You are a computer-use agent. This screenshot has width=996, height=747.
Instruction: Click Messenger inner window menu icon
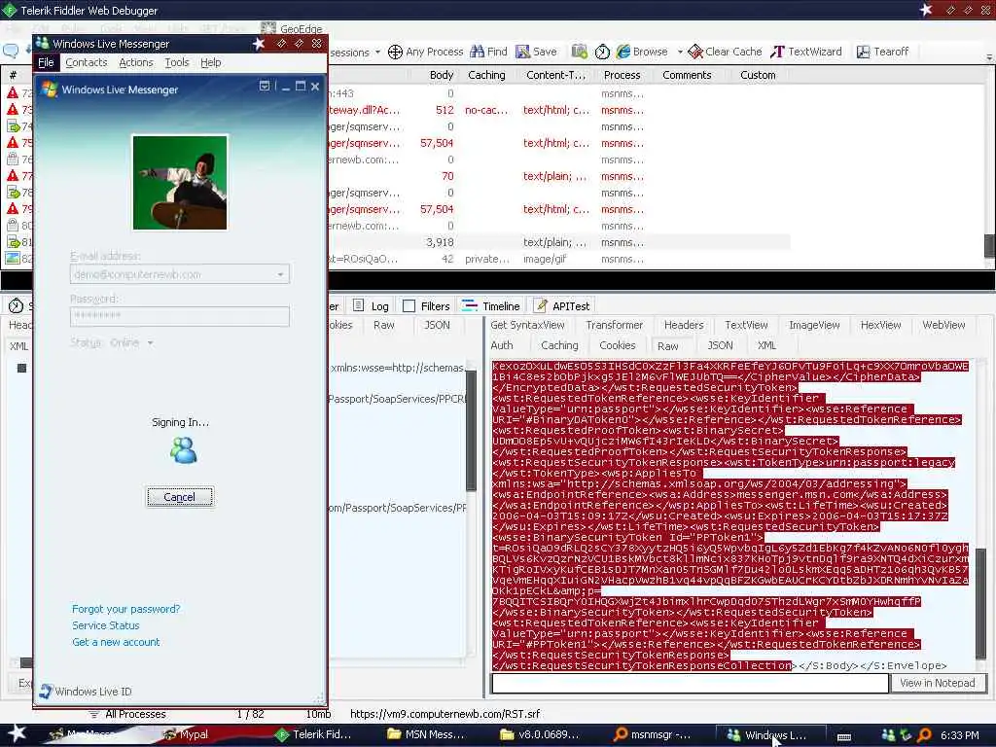point(265,86)
